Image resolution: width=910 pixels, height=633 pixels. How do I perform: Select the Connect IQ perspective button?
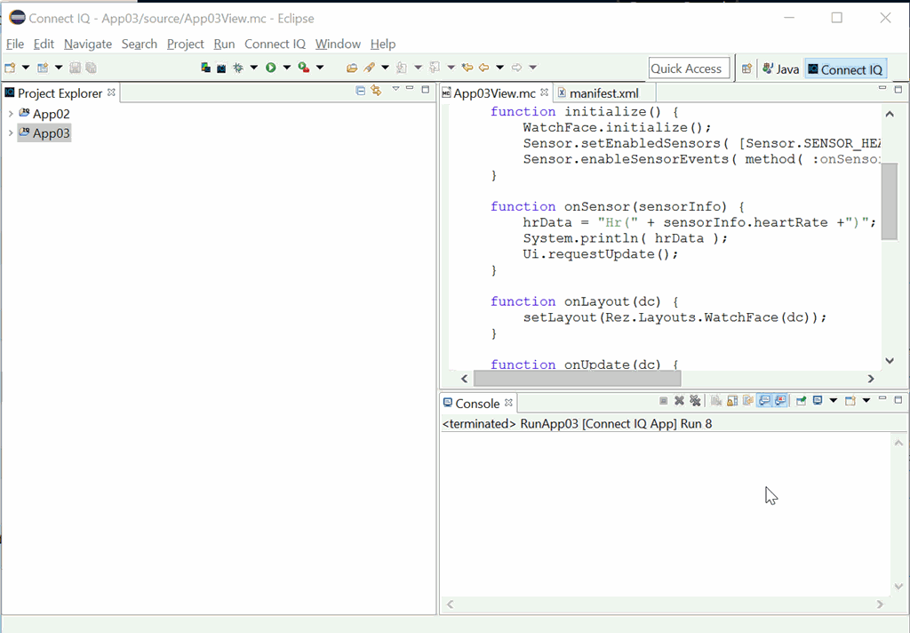point(844,69)
